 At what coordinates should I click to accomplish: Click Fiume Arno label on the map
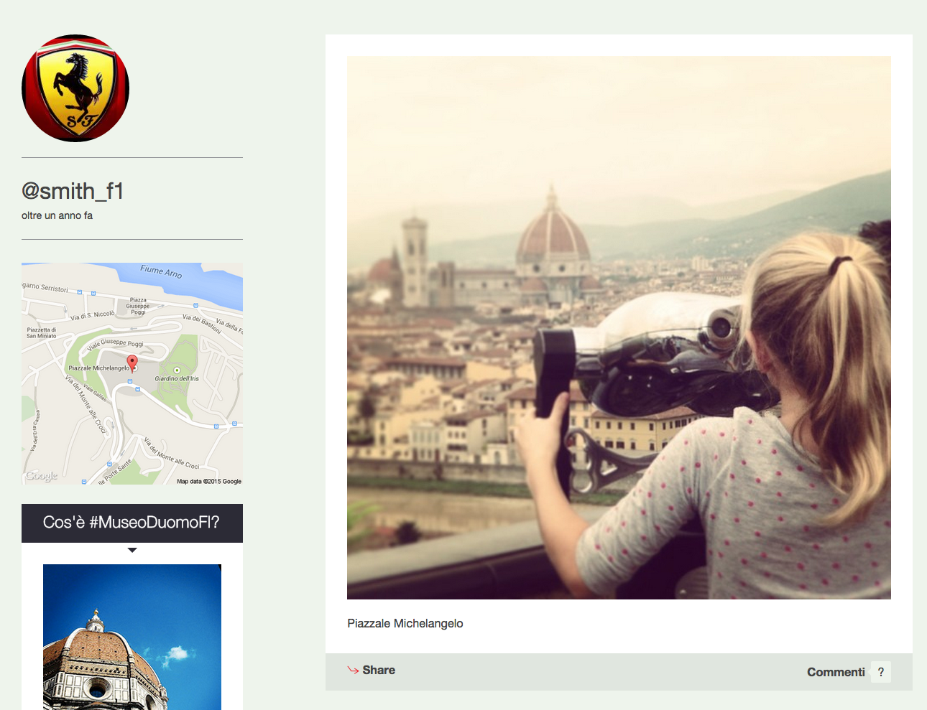[x=161, y=271]
